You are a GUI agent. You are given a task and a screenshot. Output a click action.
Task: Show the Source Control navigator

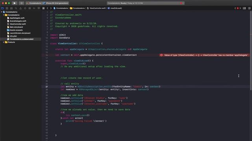pos(7,8)
